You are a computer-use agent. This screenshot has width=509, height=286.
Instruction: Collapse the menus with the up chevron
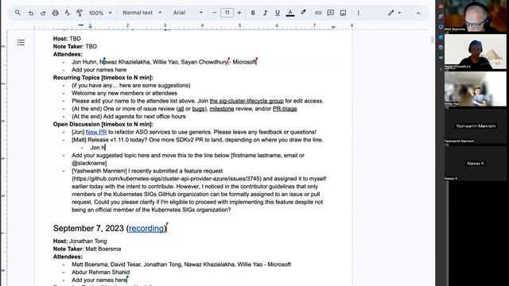point(418,13)
